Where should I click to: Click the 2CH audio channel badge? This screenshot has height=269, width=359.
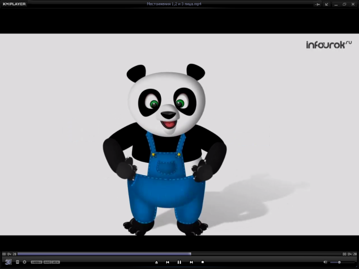point(56,262)
